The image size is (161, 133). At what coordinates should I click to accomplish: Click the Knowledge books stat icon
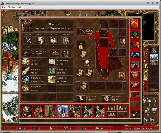click(x=67, y=41)
